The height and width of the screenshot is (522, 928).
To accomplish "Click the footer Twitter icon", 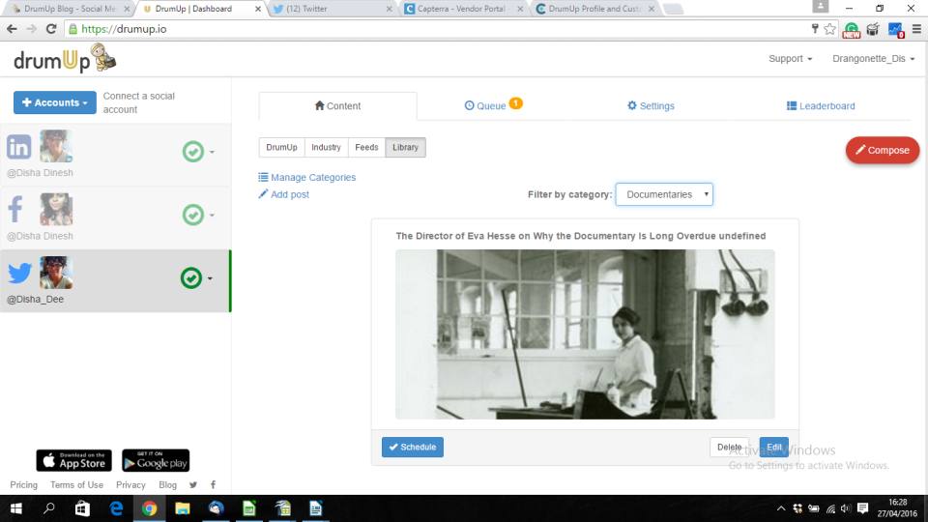I will (193, 484).
